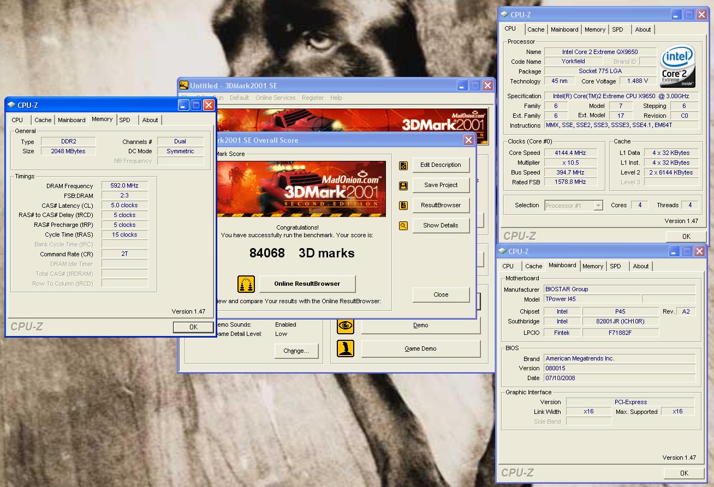Screen dimensions: 714x487
Task: Click OK in the Memory CPU-Z window
Action: click(x=193, y=327)
